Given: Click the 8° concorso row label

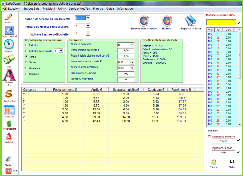Looking at the screenshot, I should pos(24,121).
